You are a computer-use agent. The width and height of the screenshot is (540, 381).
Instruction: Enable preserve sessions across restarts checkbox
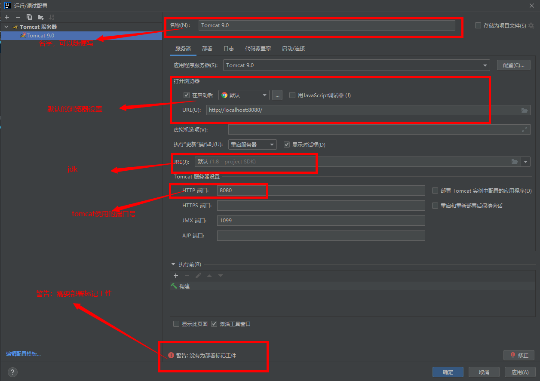click(435, 206)
